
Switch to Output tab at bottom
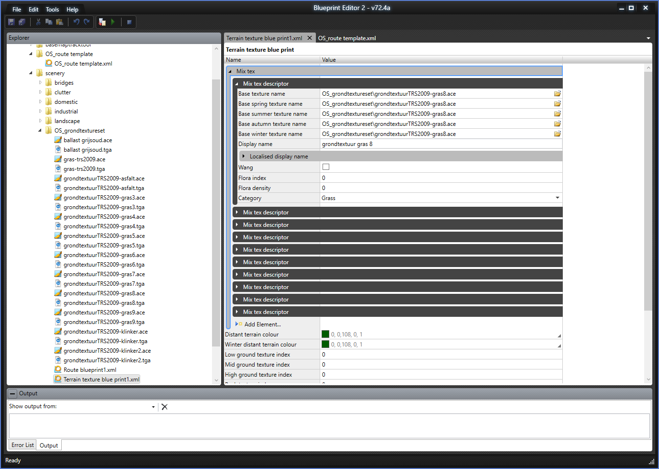(x=49, y=446)
